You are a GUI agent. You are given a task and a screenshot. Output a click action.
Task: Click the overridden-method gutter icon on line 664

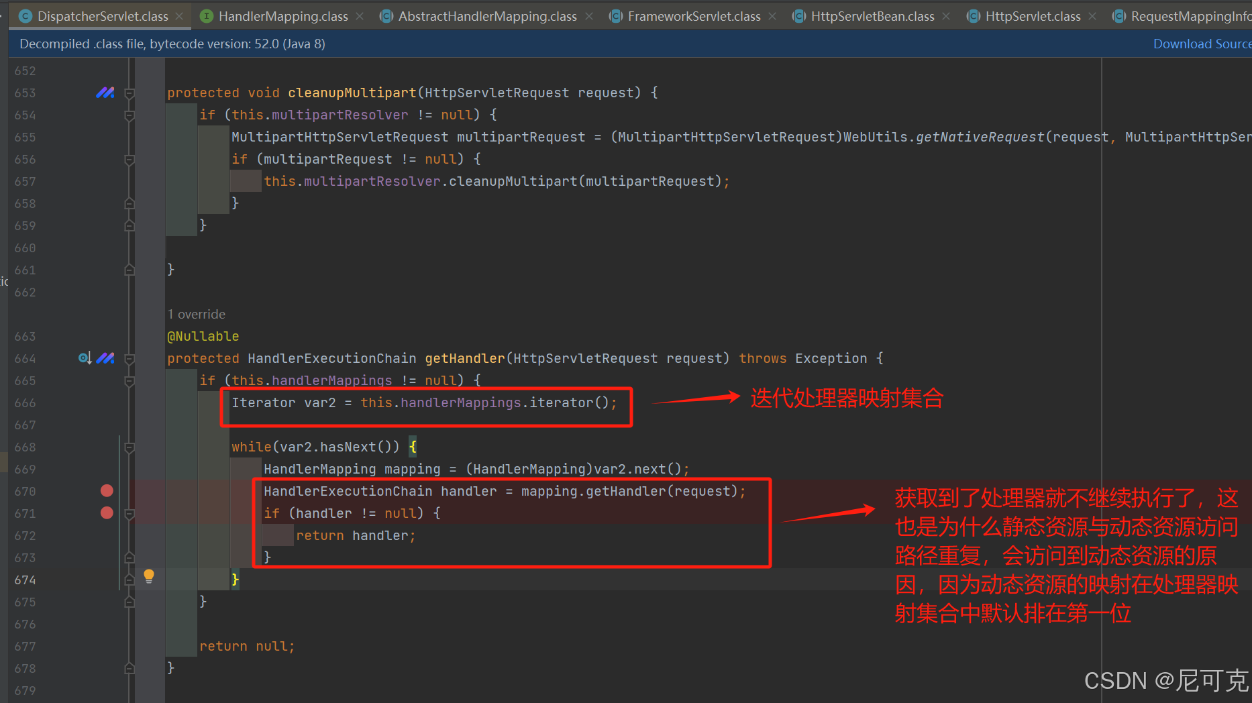click(x=85, y=358)
